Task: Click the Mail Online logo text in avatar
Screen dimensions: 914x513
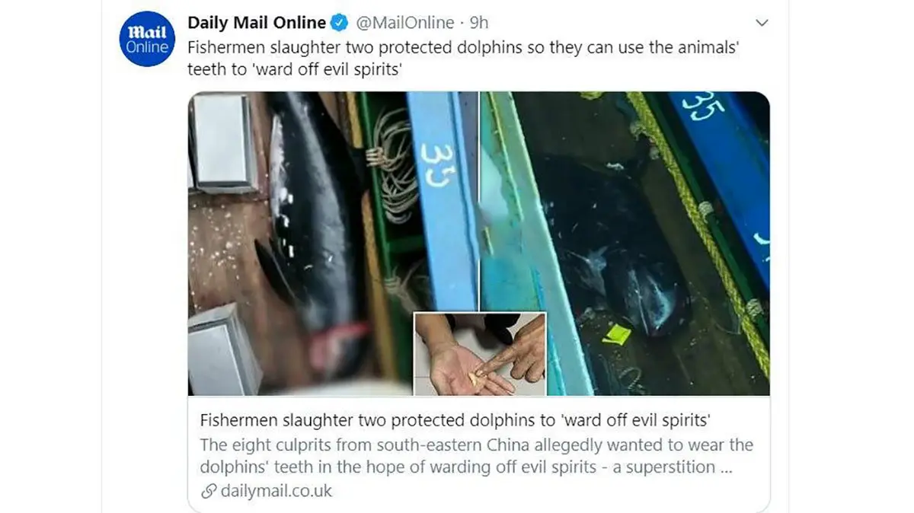Action: 148,40
